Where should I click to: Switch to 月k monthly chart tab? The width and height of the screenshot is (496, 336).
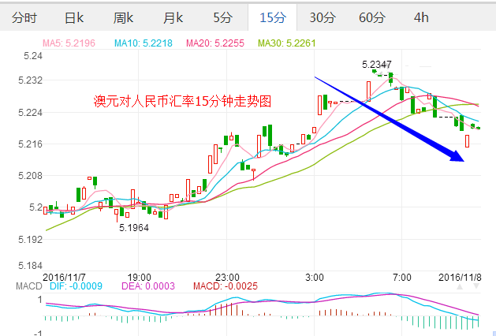point(173,17)
